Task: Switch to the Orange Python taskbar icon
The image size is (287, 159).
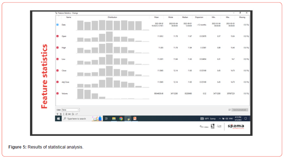Action: pyautogui.click(x=128, y=119)
